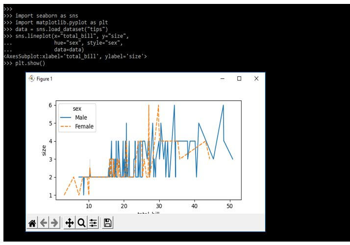Click the 'import seaborn as sns' terminal line

(x=41, y=16)
